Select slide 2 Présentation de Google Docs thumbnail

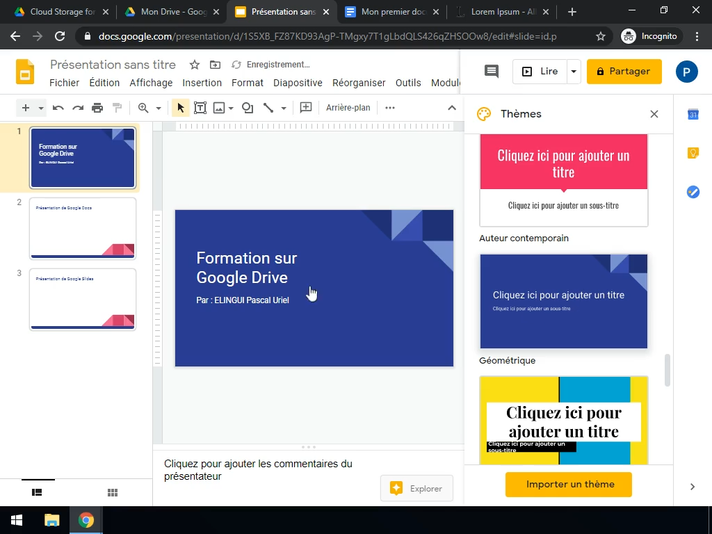83,228
